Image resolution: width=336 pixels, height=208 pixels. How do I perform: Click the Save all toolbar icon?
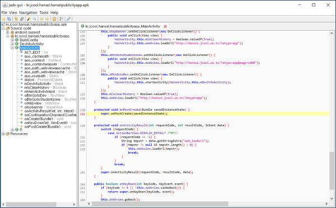(9, 19)
